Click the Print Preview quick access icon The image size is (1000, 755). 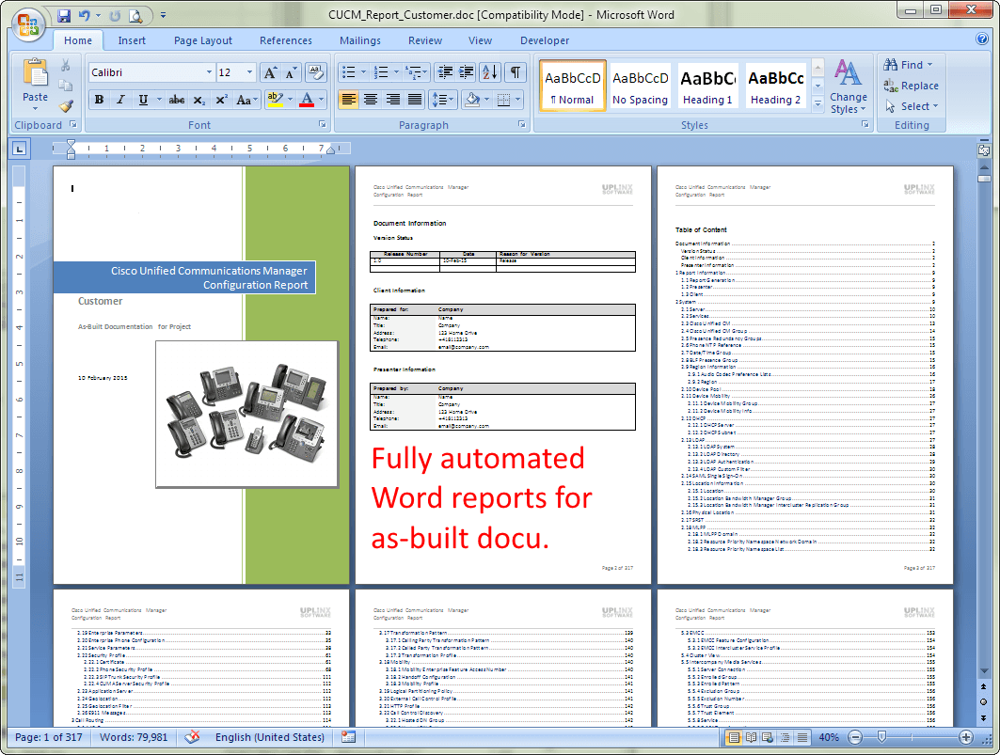135,15
